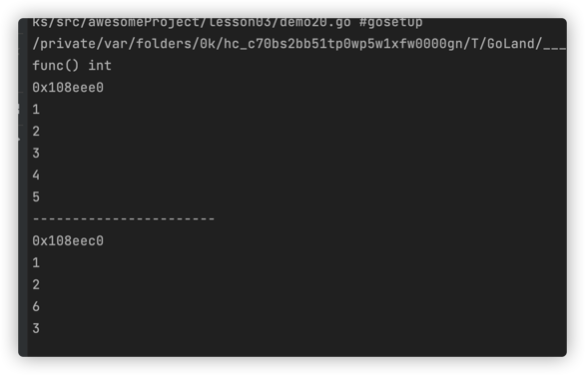Click the func() text in output
Screen dimensions: 585x375
(56, 66)
